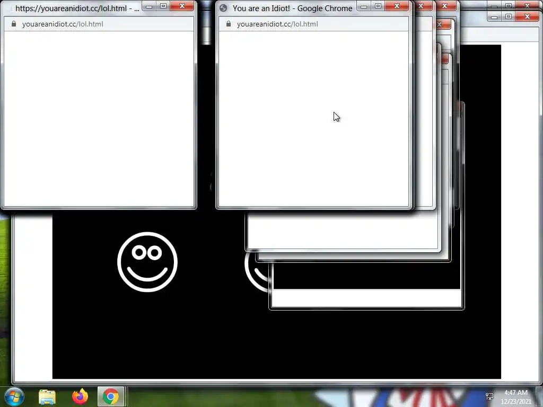Minimize the left youareanidiot.cc popup
The image size is (543, 407).
pos(149,6)
